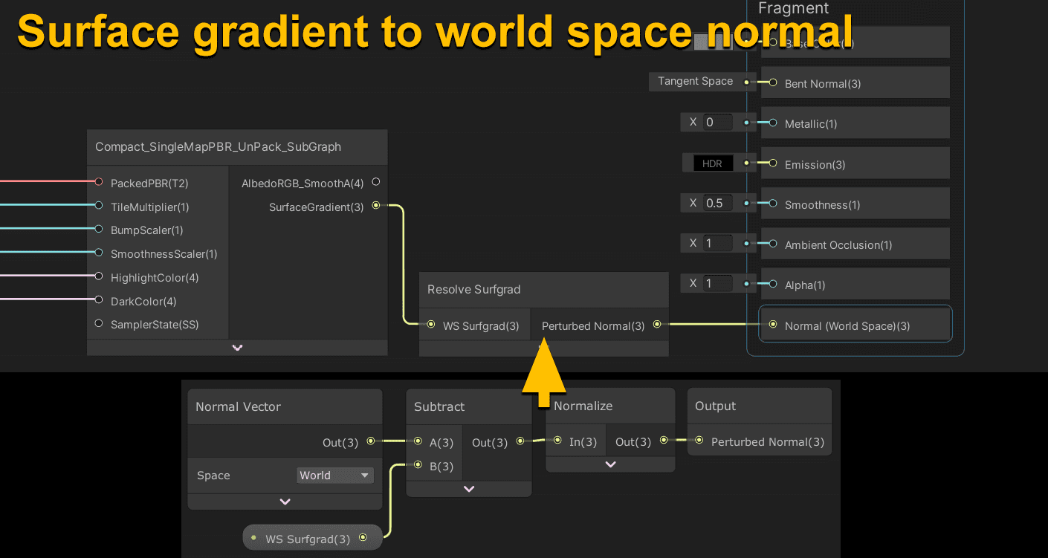Screen dimensions: 1048x558
Task: Select the Resolve Surfgrad node title
Action: point(473,289)
